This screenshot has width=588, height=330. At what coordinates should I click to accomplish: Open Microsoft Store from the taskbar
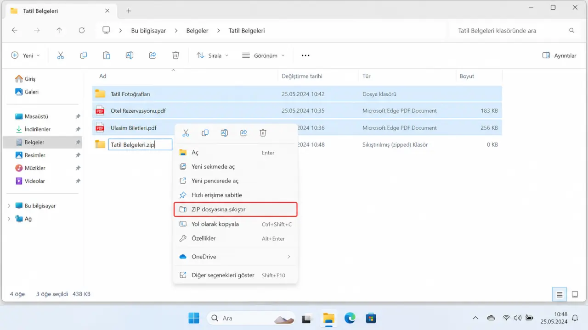(371, 318)
